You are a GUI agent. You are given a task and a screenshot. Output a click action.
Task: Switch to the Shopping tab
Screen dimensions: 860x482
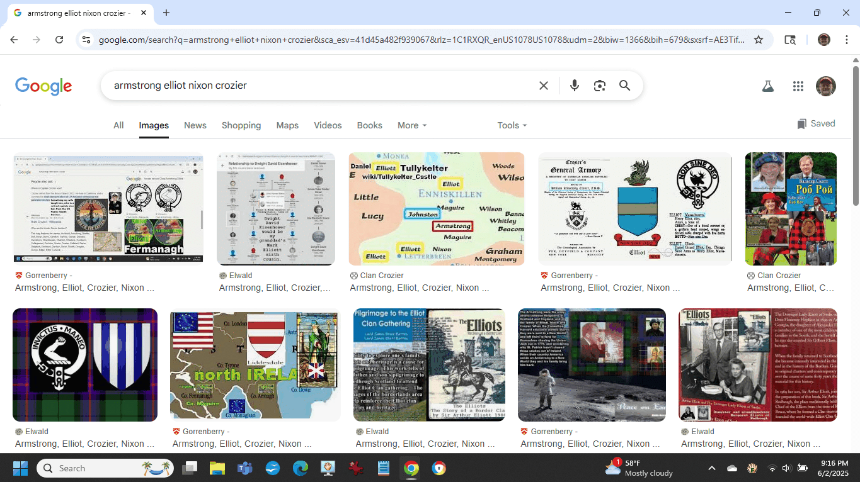point(241,125)
